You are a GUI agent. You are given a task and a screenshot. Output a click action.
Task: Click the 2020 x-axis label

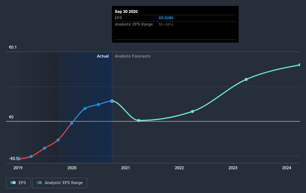[x=72, y=168]
